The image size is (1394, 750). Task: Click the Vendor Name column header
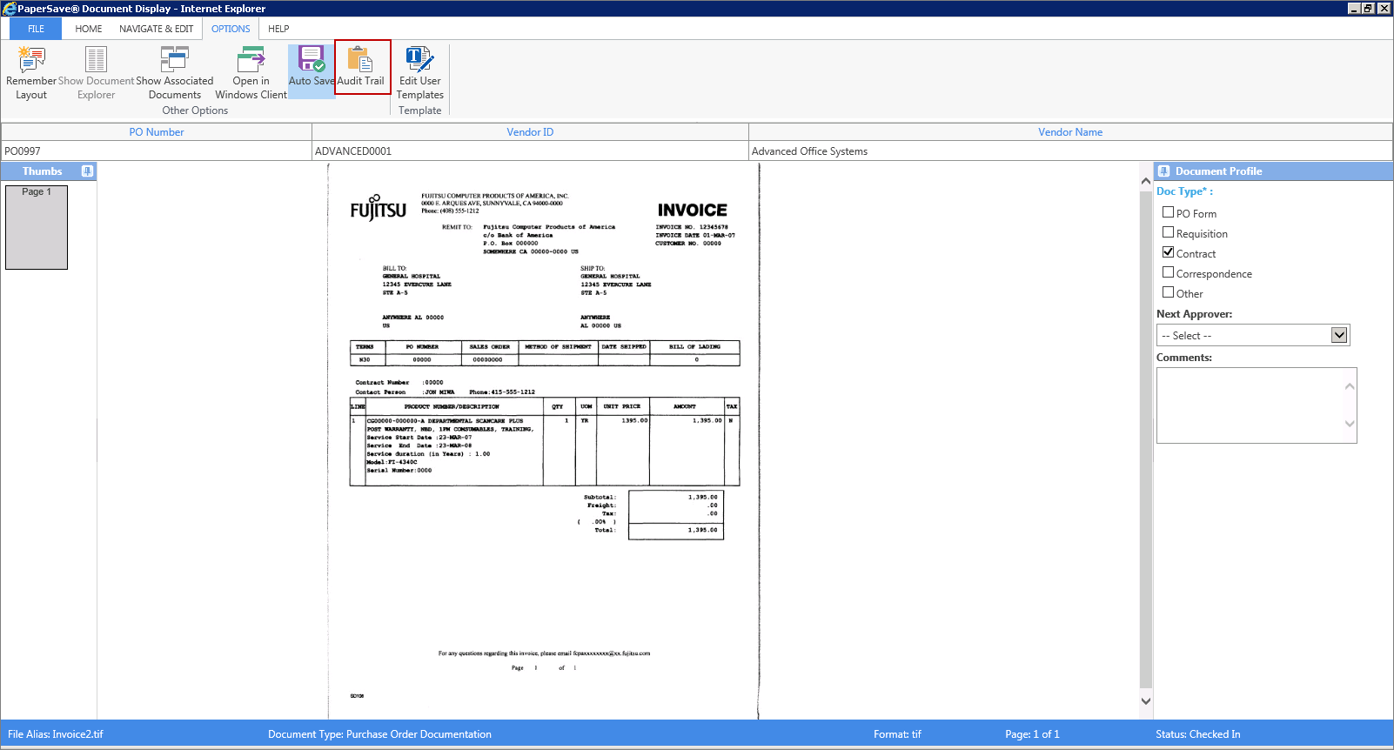click(x=1070, y=132)
